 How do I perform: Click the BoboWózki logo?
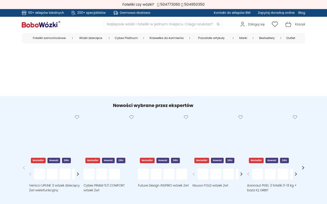pyautogui.click(x=41, y=24)
